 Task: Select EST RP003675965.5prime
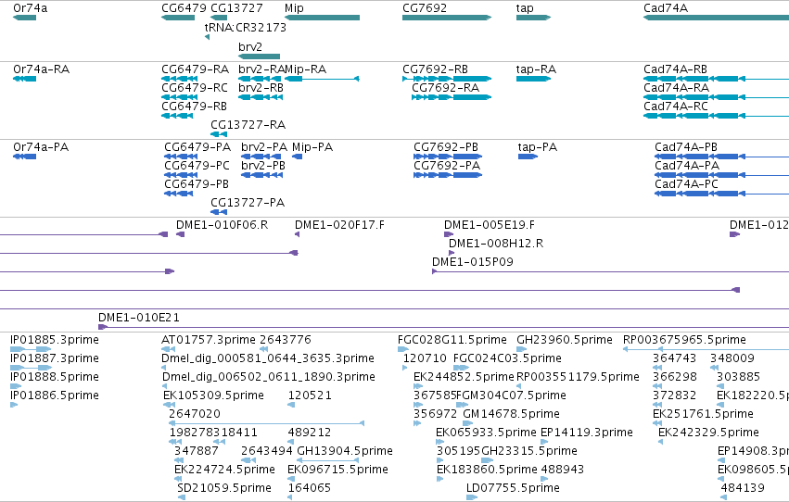click(x=706, y=349)
